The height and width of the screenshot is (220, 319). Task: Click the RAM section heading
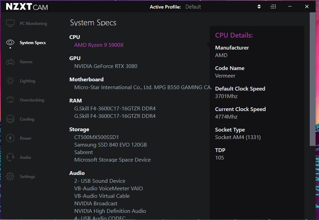[76, 100]
